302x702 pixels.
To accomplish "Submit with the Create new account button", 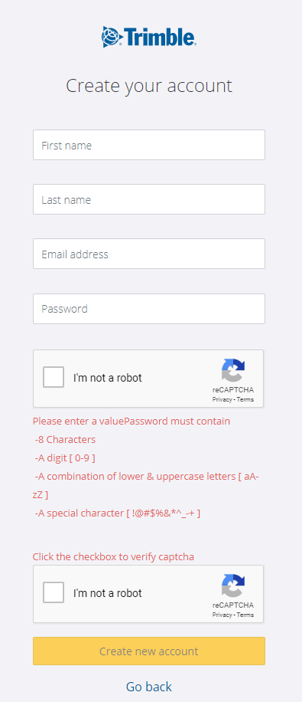I will 149,651.
